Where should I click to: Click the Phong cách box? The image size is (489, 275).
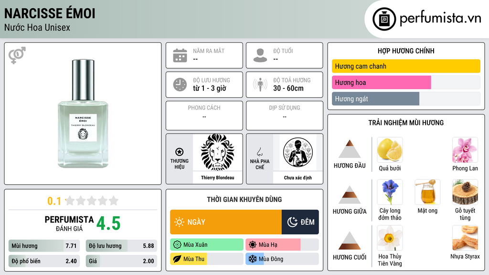[x=204, y=116]
